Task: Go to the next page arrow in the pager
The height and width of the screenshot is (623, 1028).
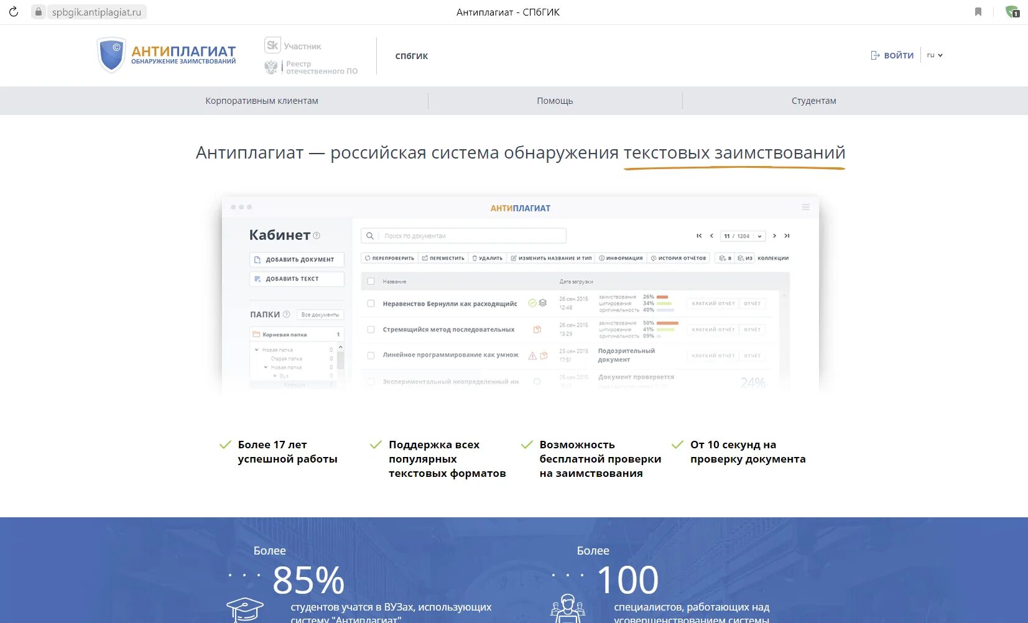Action: tap(774, 236)
